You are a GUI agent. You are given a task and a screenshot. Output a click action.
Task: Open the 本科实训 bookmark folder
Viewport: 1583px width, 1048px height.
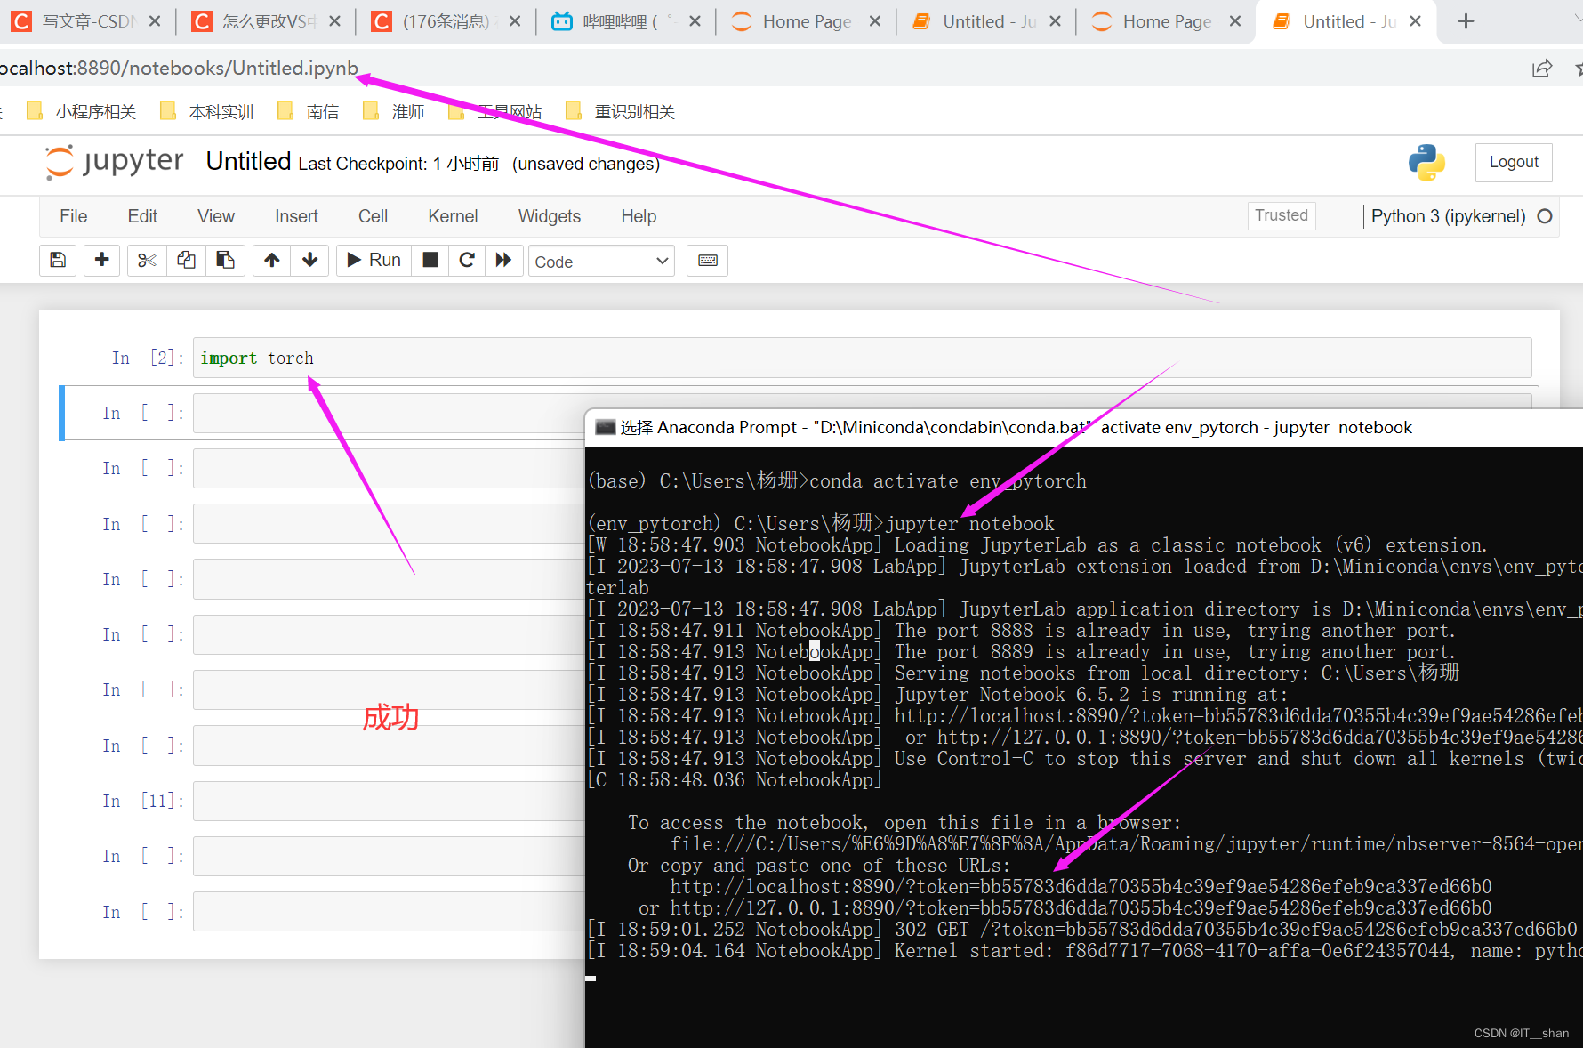pos(207,111)
